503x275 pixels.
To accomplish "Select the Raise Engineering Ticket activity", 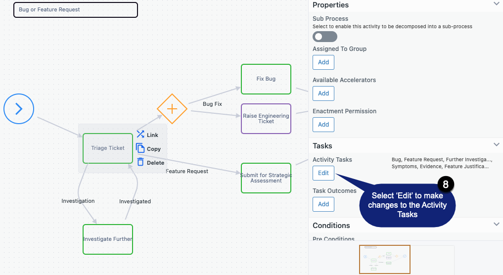I will (266, 119).
